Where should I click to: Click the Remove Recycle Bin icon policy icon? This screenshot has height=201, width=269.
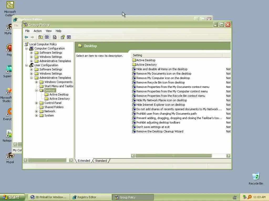(134, 82)
